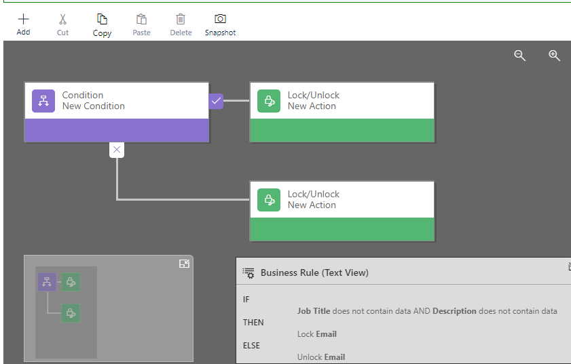Select the New Condition title text
Image resolution: width=571 pixels, height=364 pixels.
tap(94, 106)
